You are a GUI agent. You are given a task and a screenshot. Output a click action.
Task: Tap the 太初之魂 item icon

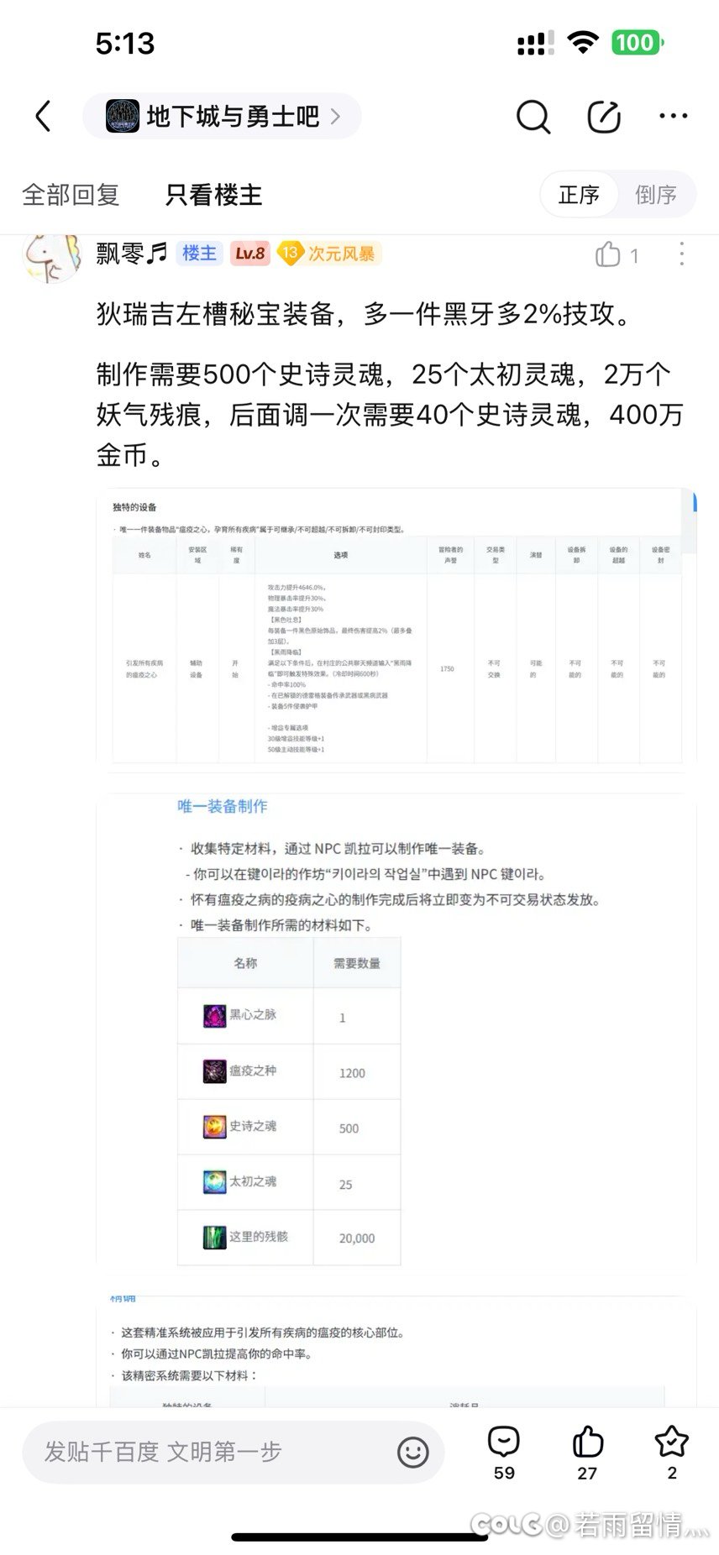pyautogui.click(x=215, y=1181)
